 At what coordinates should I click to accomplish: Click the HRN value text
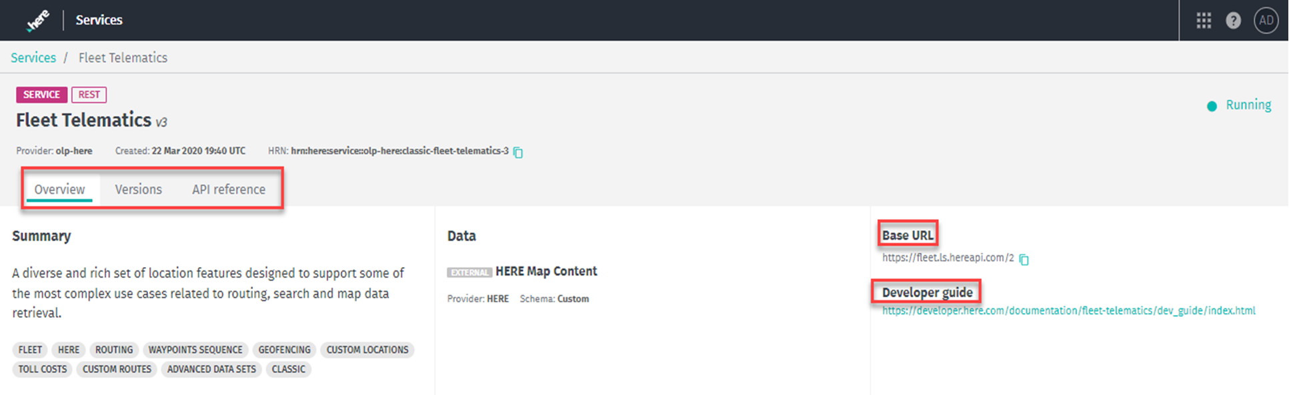pyautogui.click(x=399, y=151)
